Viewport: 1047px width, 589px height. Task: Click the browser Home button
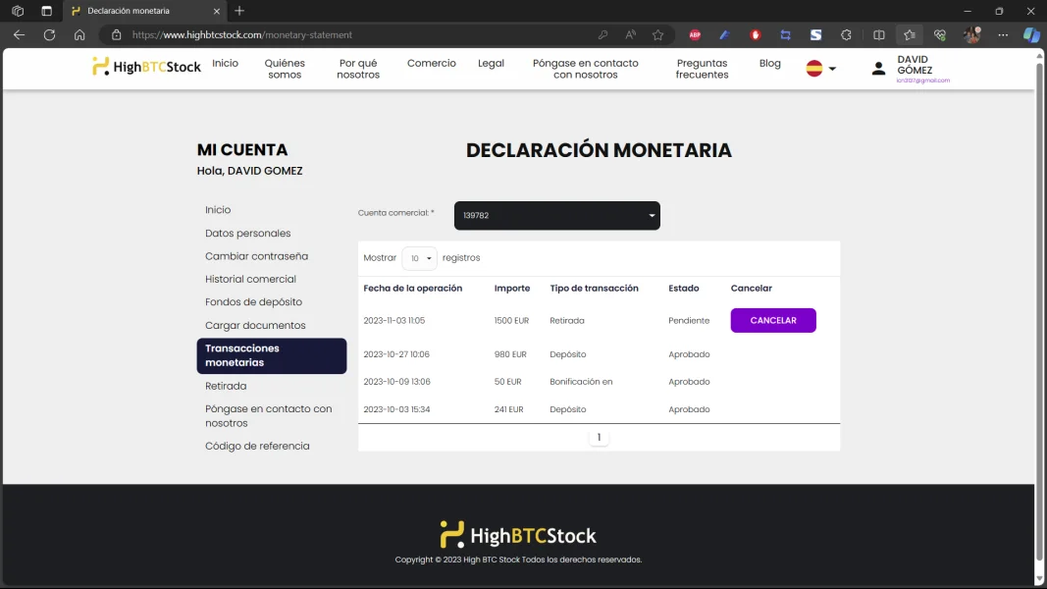point(79,34)
